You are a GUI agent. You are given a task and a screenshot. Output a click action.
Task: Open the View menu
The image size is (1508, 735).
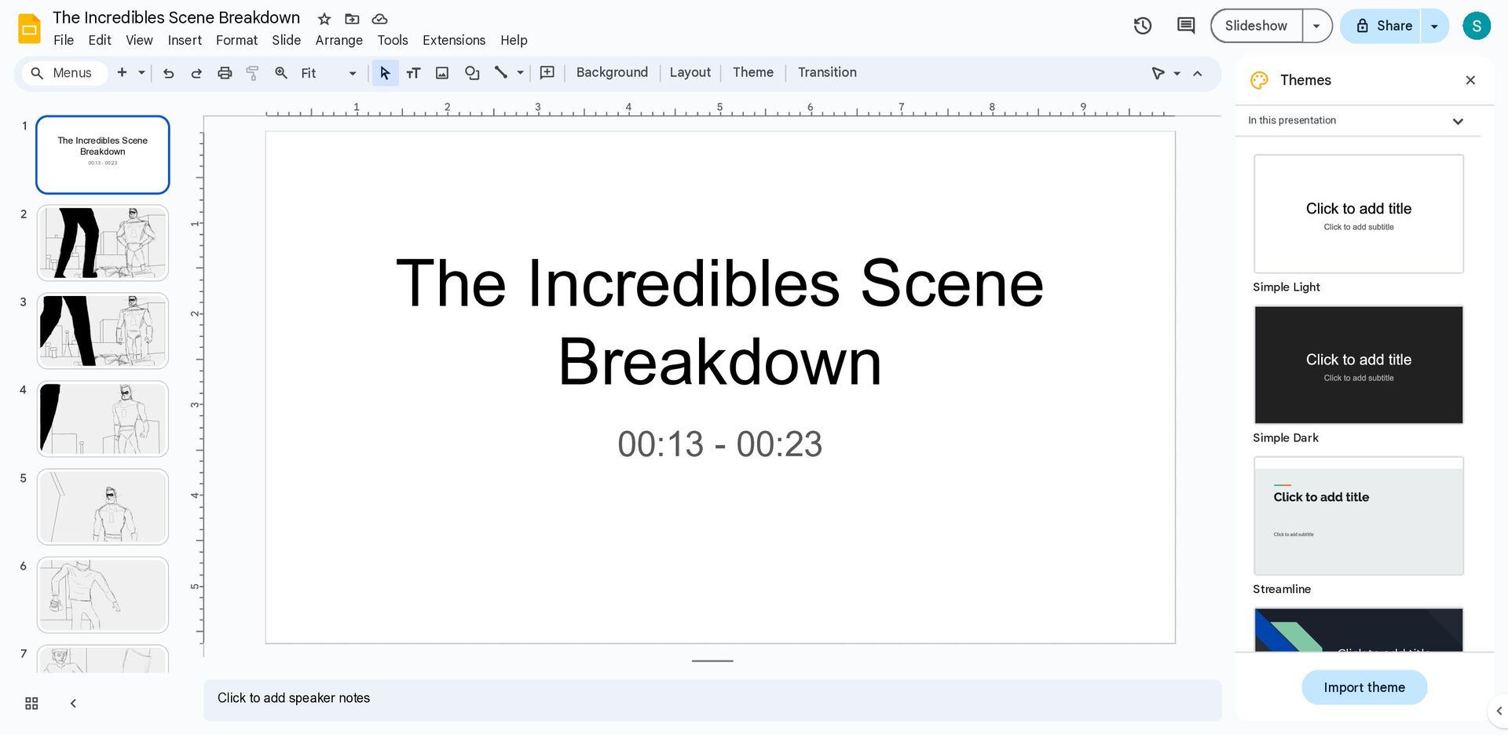pyautogui.click(x=139, y=40)
